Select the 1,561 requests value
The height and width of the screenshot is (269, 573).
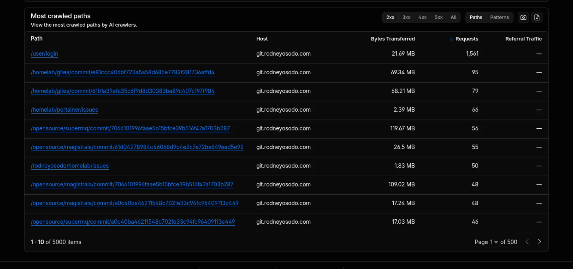(472, 54)
